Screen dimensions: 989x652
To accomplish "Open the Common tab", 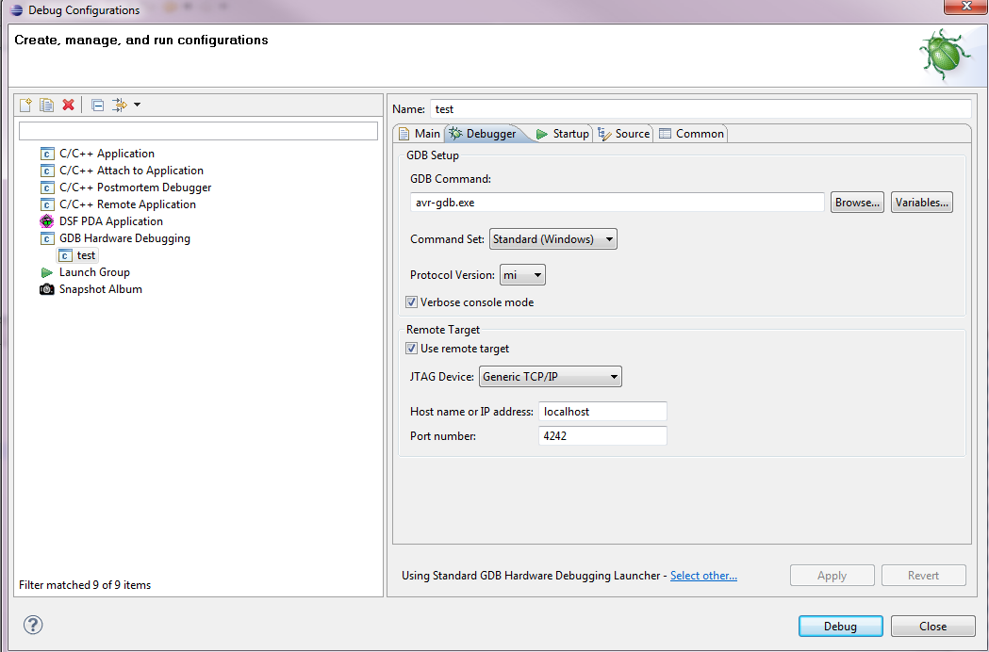I will point(692,134).
